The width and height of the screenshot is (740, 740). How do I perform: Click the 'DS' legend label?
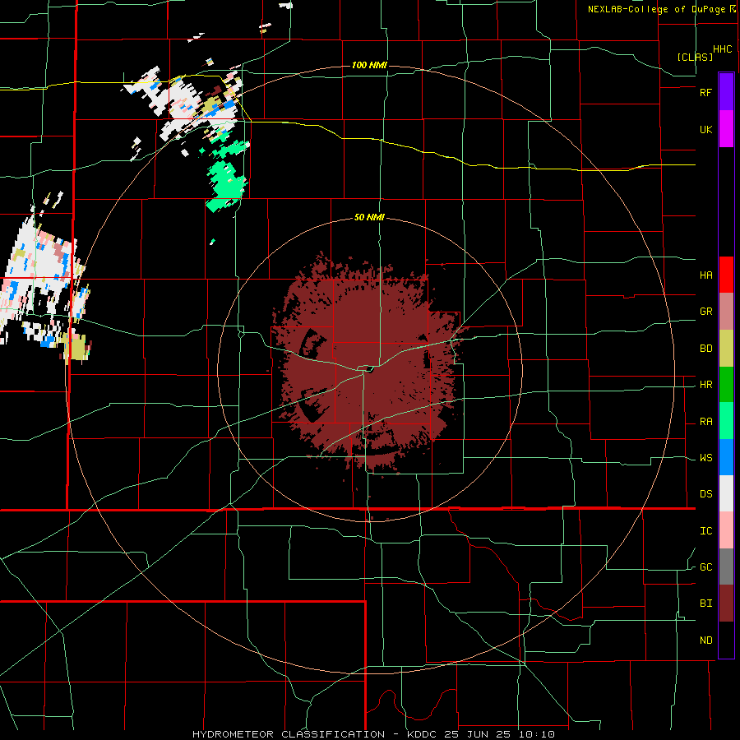[x=705, y=494]
